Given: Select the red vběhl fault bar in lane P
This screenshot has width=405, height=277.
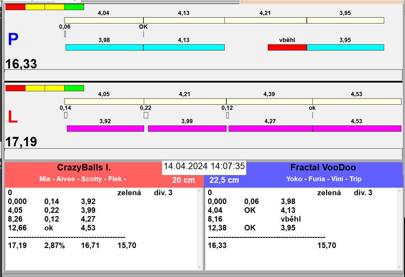Looking at the screenshot, I should pyautogui.click(x=287, y=47).
